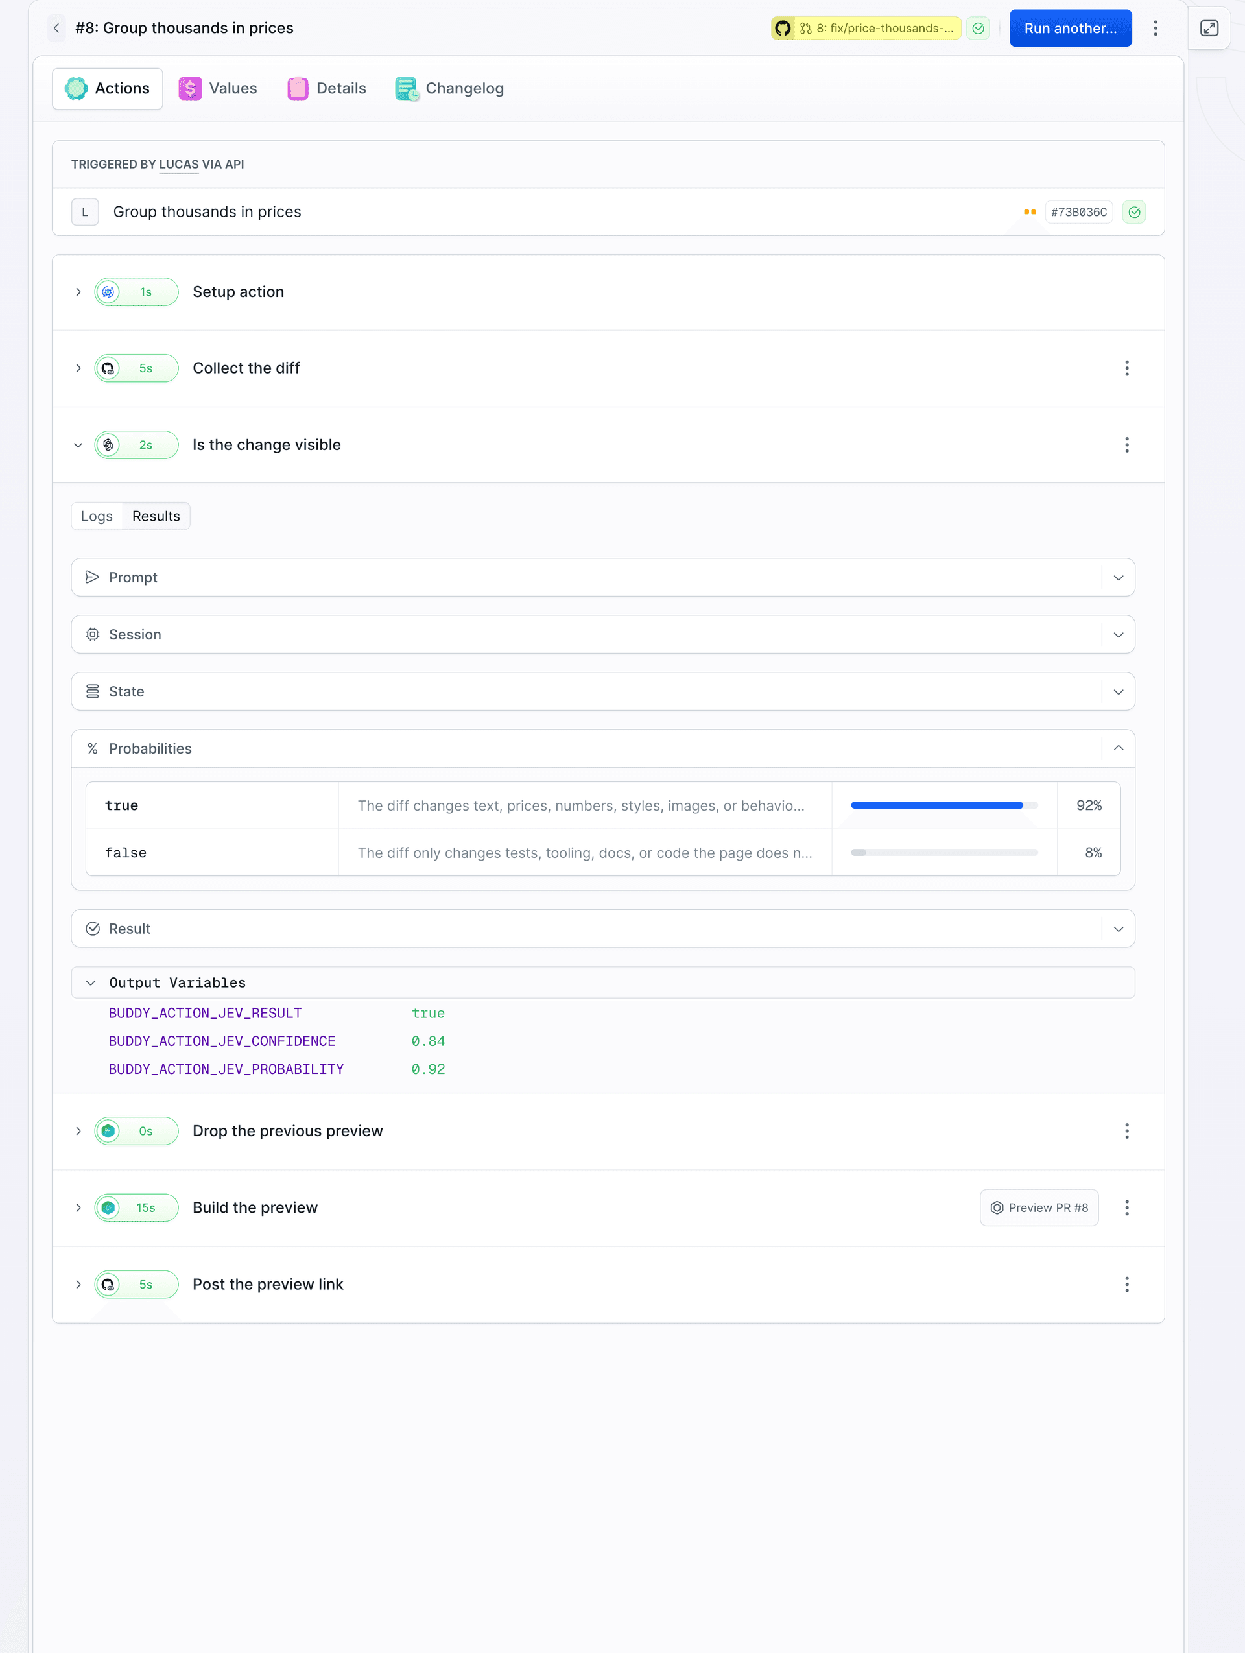1245x1653 pixels.
Task: Open the Preview PR #8 link
Action: pyautogui.click(x=1039, y=1208)
